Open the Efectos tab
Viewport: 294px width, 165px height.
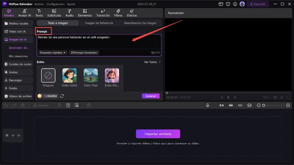click(132, 13)
